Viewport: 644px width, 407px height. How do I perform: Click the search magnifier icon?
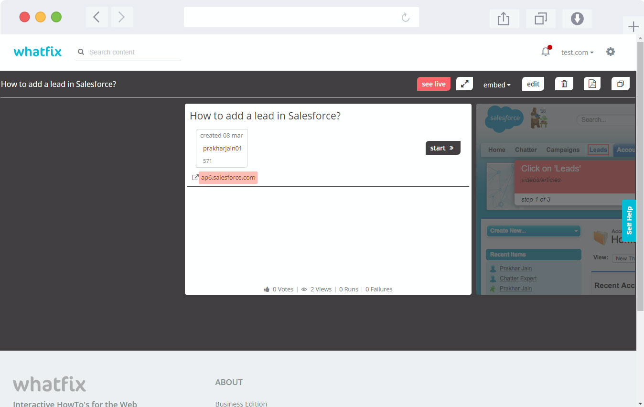pyautogui.click(x=81, y=52)
